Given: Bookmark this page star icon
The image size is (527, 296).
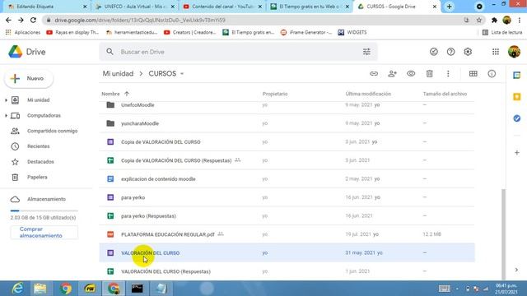Looking at the screenshot, I should click(x=479, y=20).
